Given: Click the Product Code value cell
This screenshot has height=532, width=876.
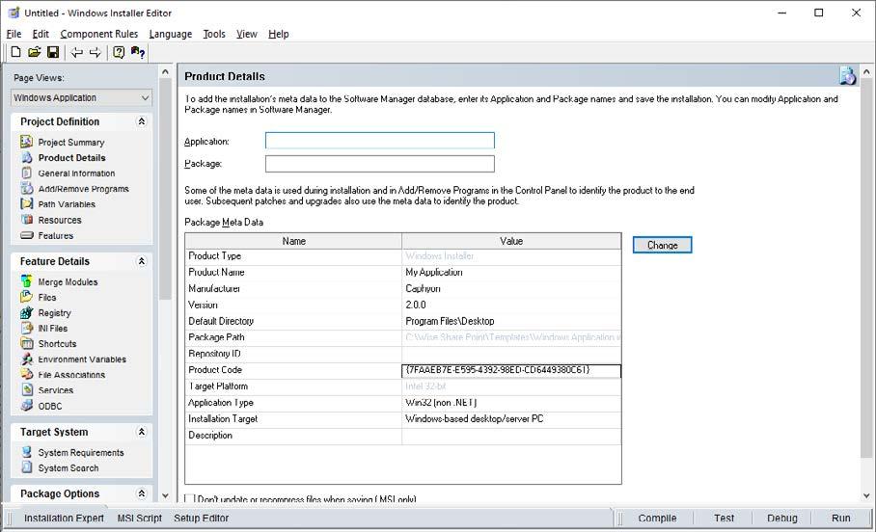Looking at the screenshot, I should pyautogui.click(x=511, y=369).
